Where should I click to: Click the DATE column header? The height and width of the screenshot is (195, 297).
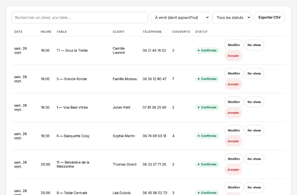coord(18,32)
